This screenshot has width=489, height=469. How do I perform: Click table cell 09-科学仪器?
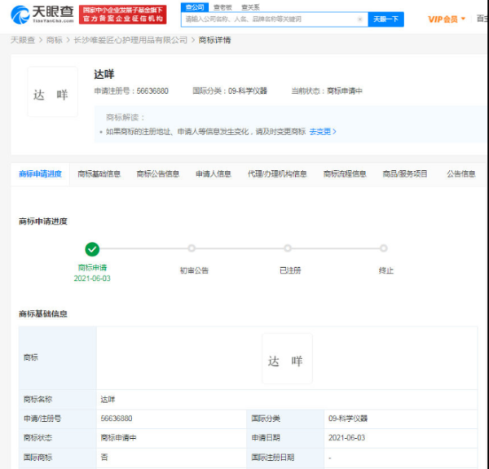(x=348, y=419)
